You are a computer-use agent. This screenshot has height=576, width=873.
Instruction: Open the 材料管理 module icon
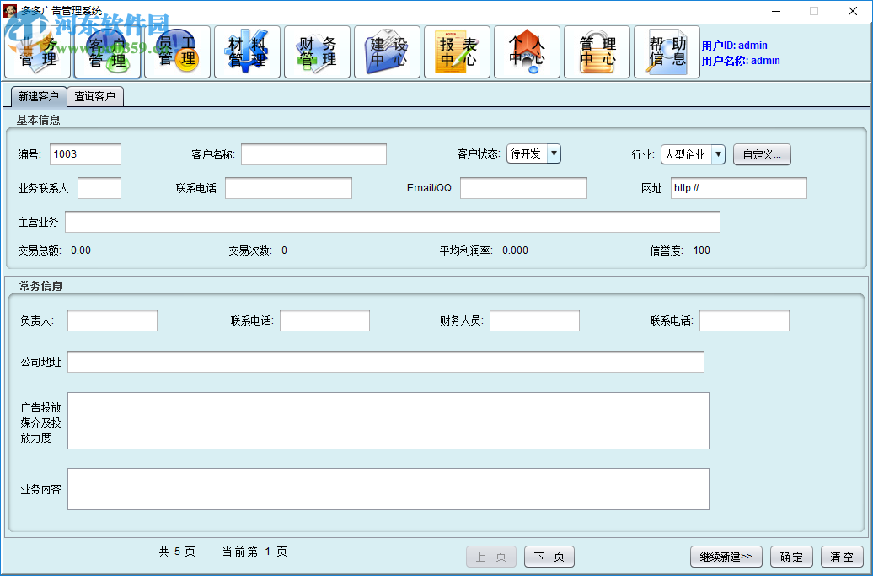247,51
